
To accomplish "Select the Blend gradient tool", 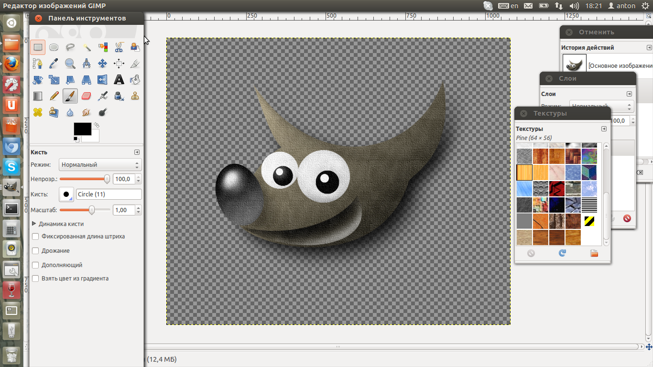I will point(38,96).
